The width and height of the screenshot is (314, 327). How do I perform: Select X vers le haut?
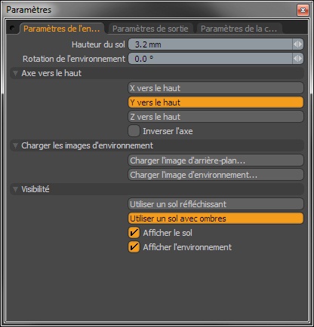(x=216, y=88)
